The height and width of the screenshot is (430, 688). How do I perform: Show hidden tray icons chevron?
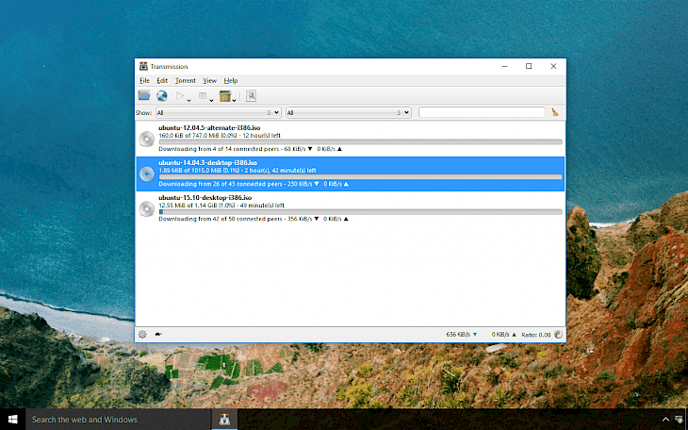[x=665, y=420]
